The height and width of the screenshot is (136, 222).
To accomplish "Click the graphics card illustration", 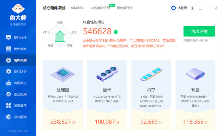I will [107, 74].
